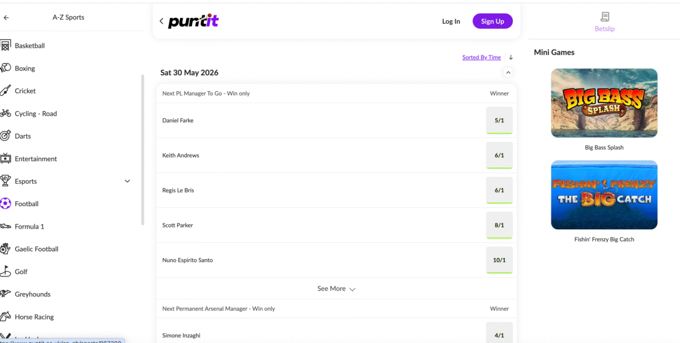Screen dimensions: 680x343
Task: Click the purple Sign Up button
Action: pyautogui.click(x=492, y=22)
